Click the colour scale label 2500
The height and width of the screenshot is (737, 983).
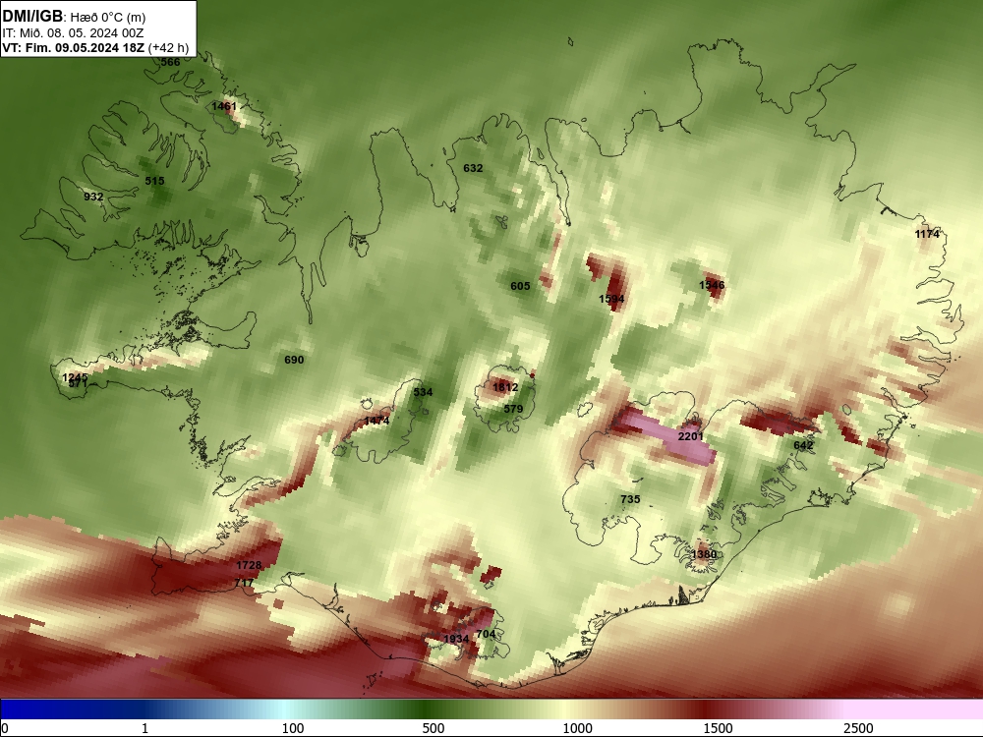[x=858, y=728]
